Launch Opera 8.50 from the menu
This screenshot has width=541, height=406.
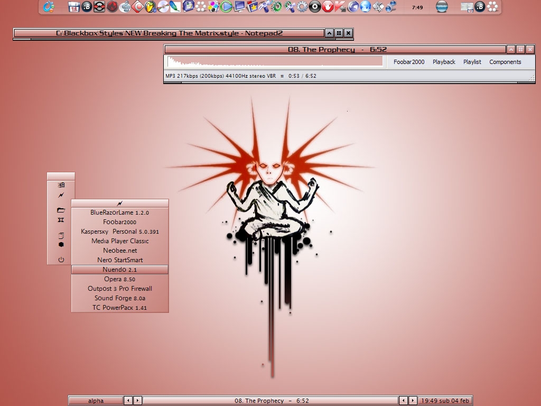point(120,279)
